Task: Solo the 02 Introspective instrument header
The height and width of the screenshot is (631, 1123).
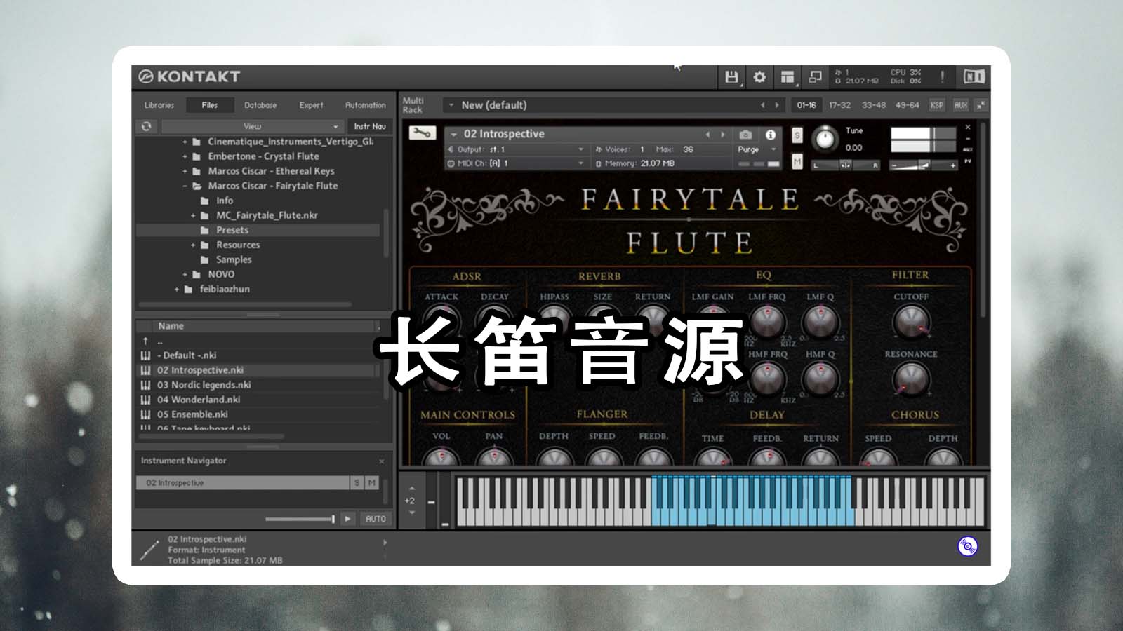Action: (797, 135)
